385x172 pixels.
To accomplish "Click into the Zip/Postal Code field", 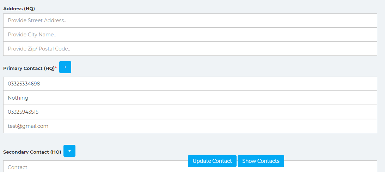I will [190, 49].
